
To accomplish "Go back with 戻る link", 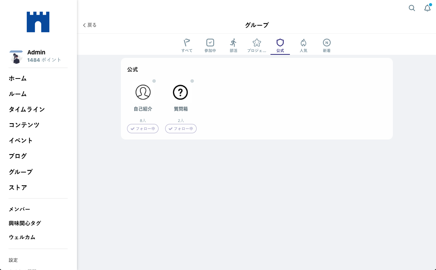I will point(89,25).
